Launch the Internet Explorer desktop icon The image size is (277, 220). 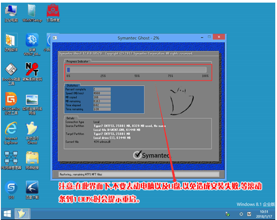click(x=11, y=133)
